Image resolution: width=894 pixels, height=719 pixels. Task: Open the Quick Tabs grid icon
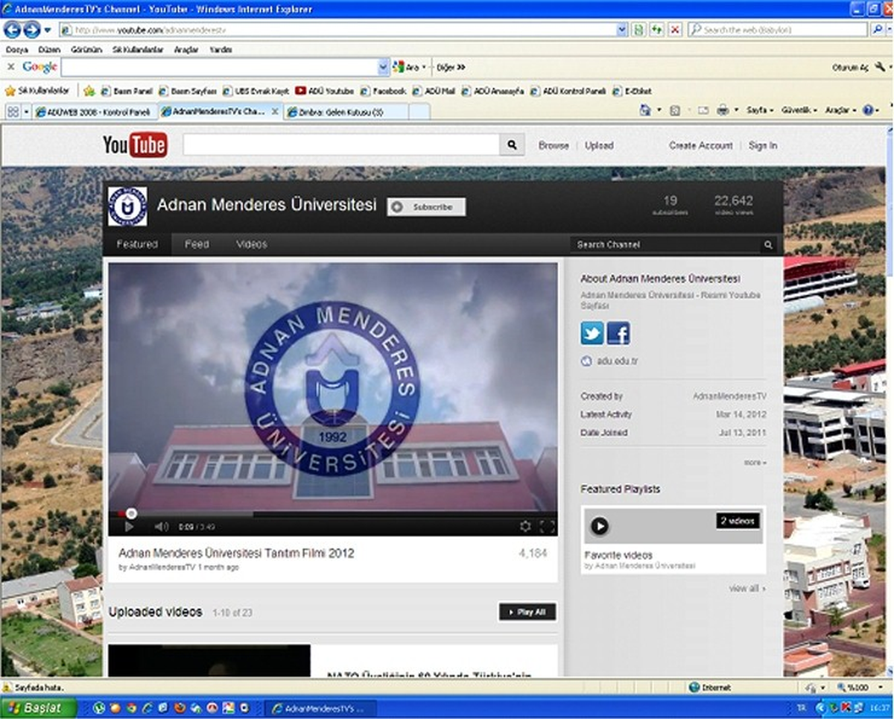tap(13, 111)
